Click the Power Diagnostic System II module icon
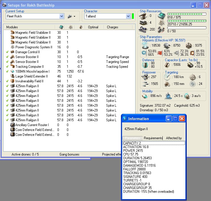The image size is (211, 201). point(13,47)
